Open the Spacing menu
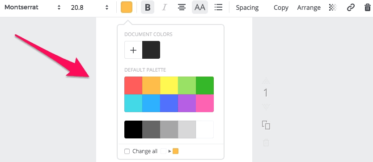373x162 pixels. tap(247, 8)
